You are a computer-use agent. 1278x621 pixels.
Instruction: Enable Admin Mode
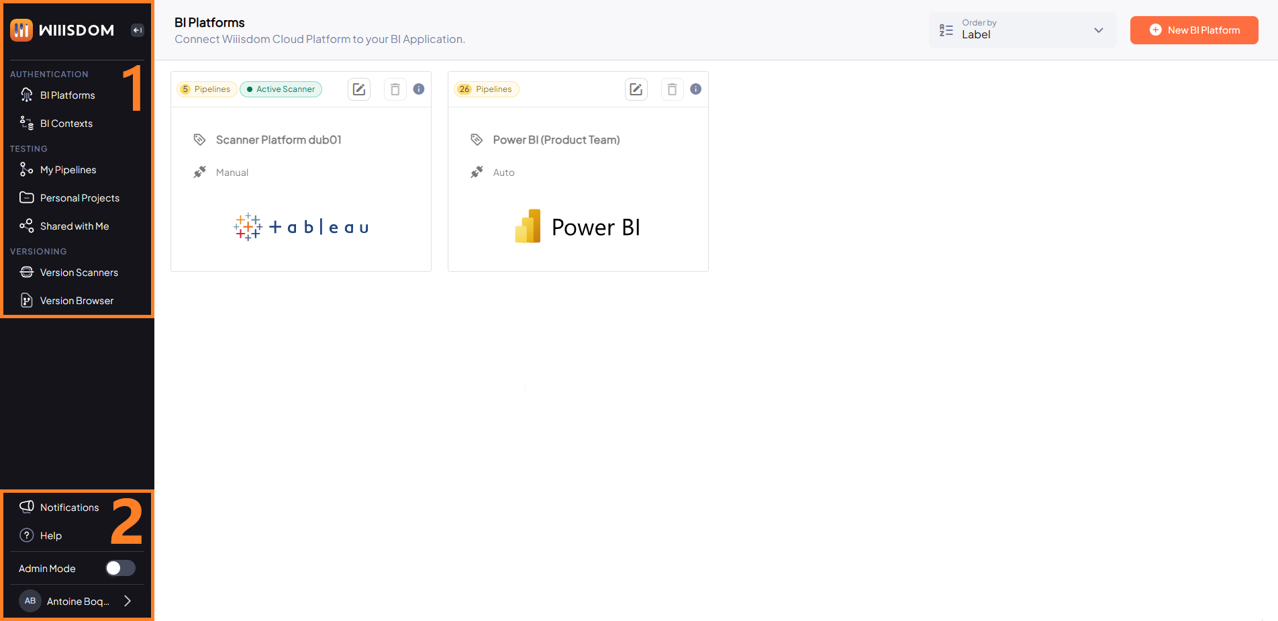(120, 568)
